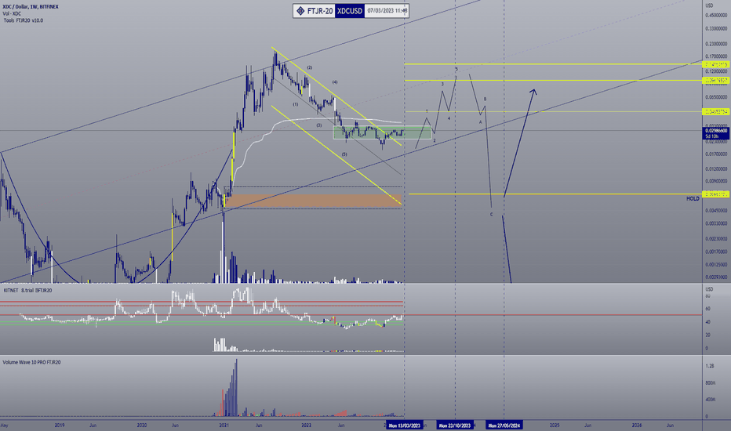The width and height of the screenshot is (731, 431).
Task: Click the 2019 label on time axis
Action: click(59, 425)
